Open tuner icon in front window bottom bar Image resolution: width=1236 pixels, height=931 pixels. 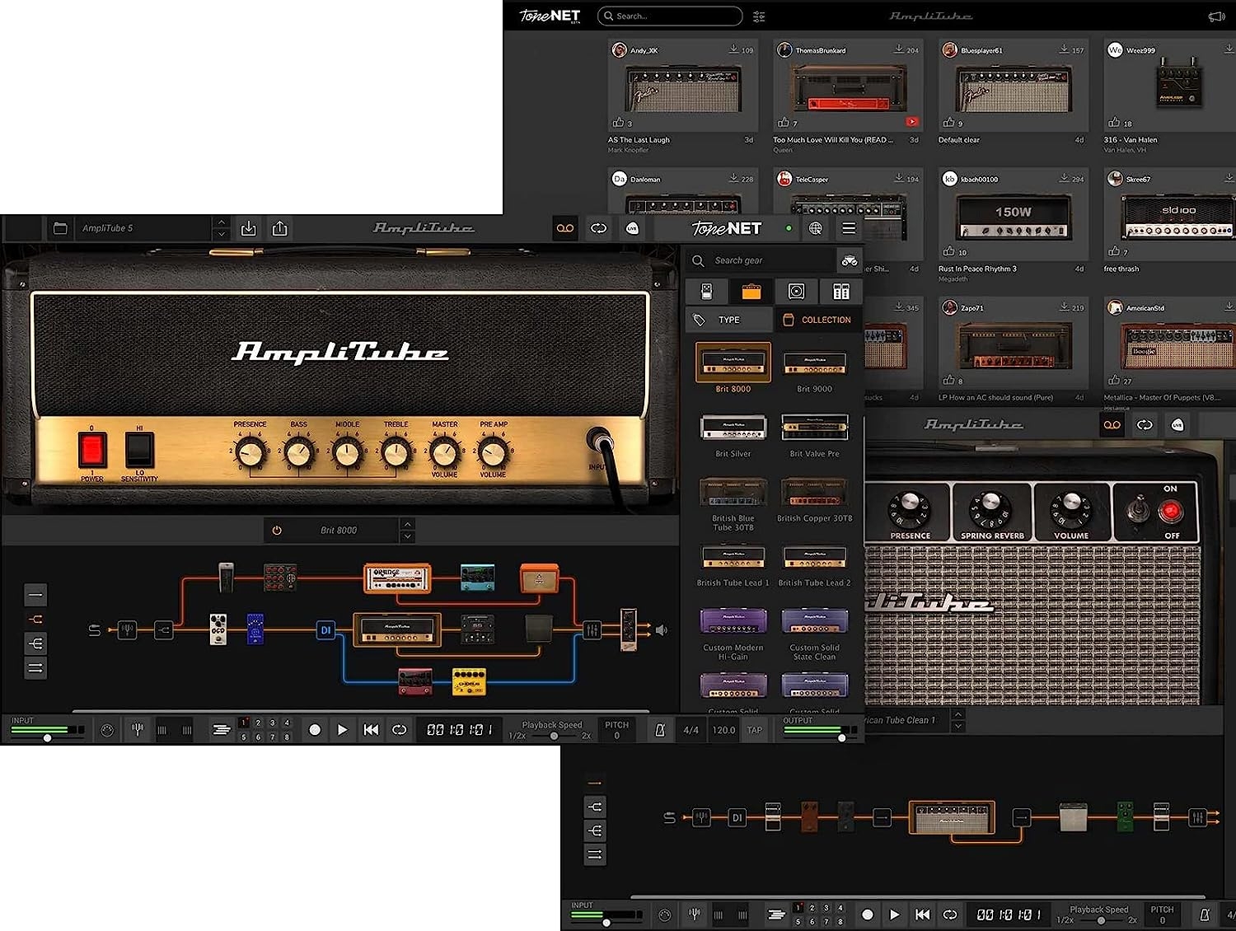pyautogui.click(x=138, y=729)
